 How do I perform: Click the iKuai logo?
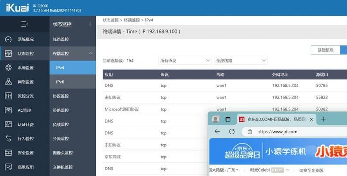(17, 8)
